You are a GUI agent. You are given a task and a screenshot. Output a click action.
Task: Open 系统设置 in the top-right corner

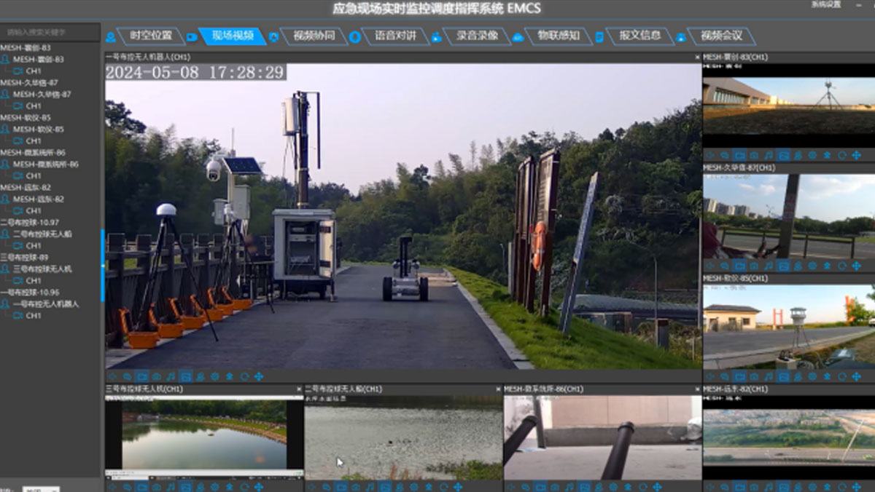[x=825, y=4]
